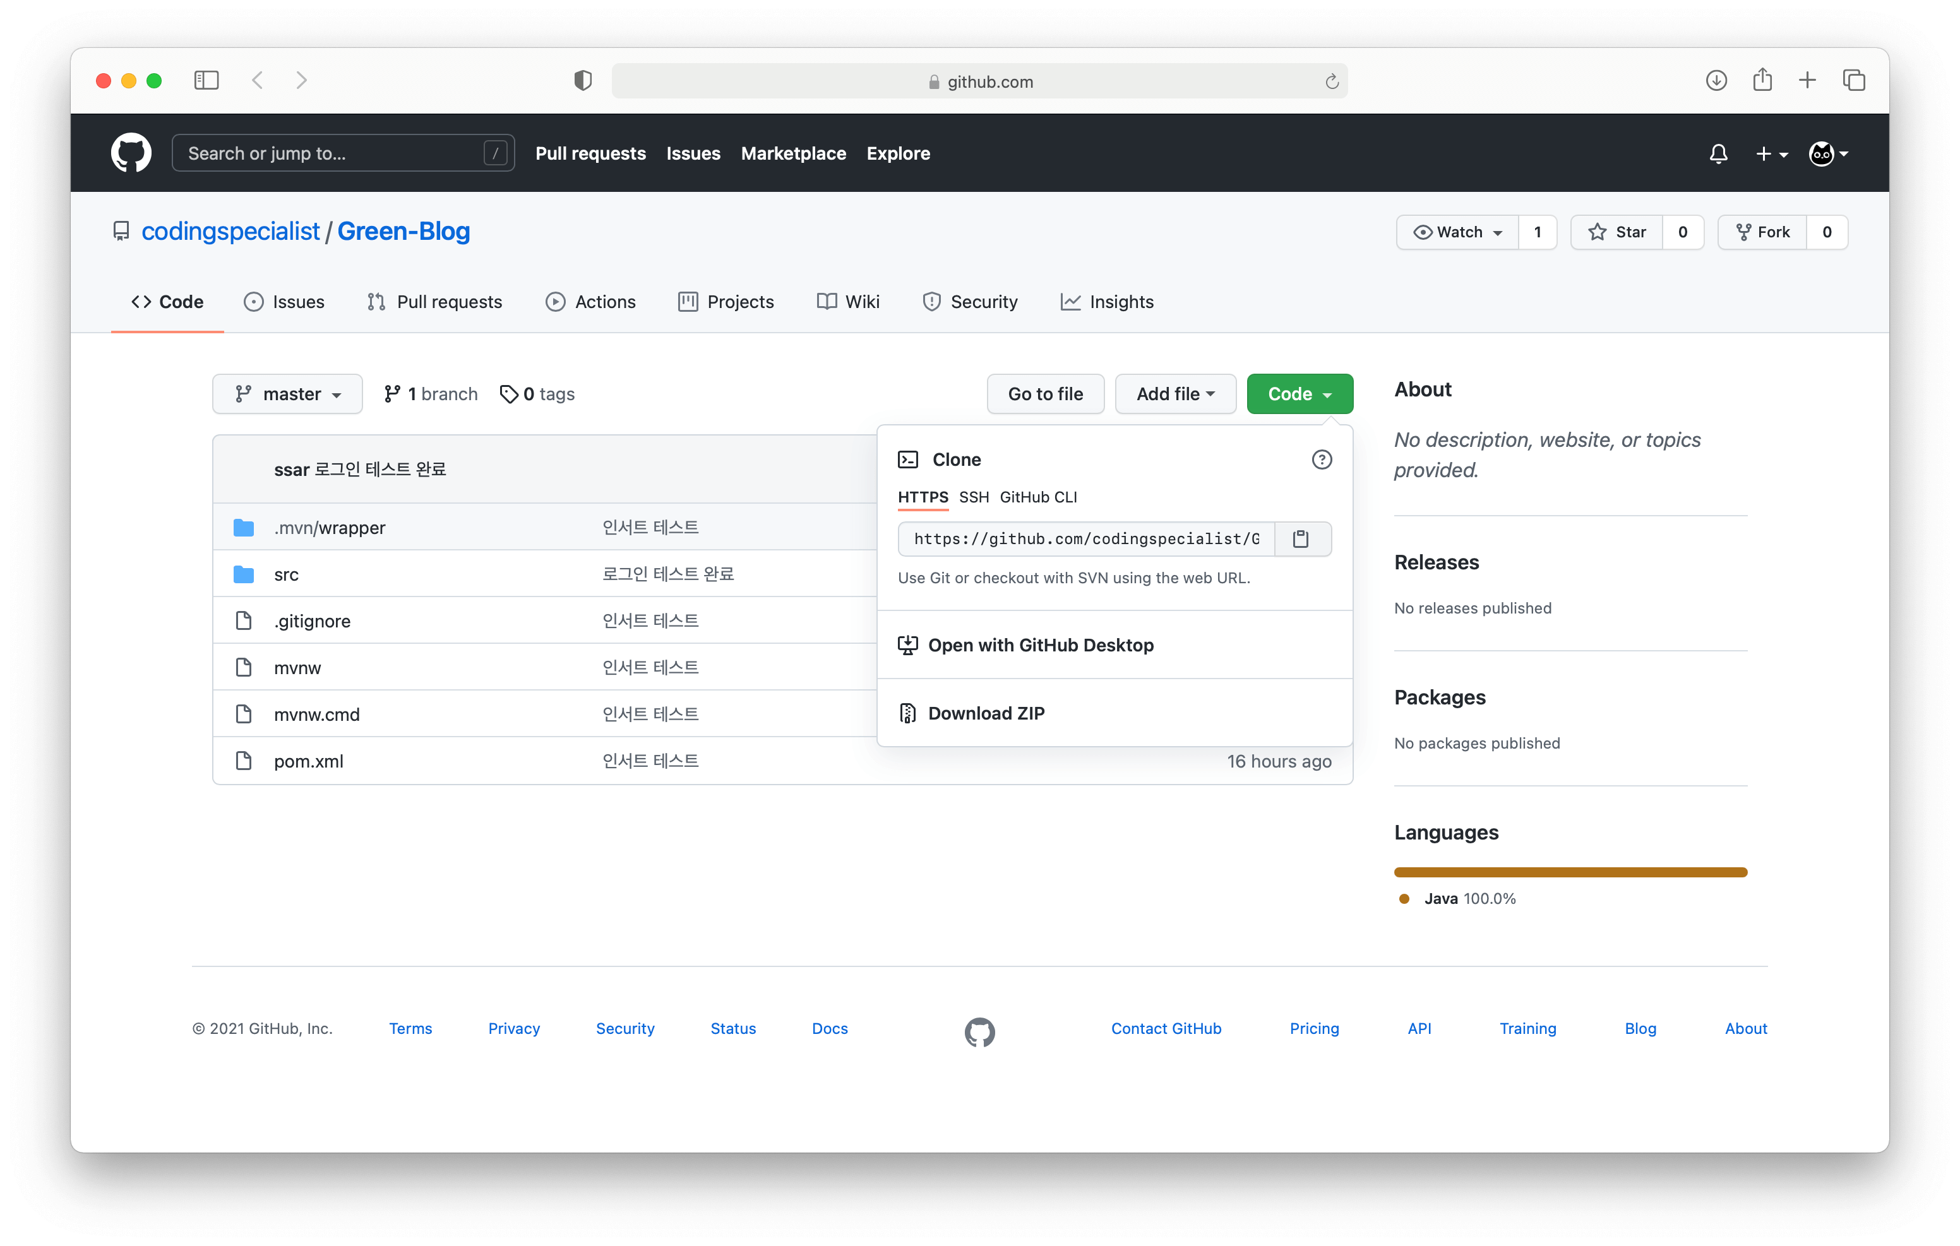Click the GitHub logo in the footer
Screen dimensions: 1960x1246
tap(980, 1032)
